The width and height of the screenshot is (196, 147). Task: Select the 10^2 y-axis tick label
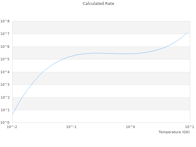coord(5,98)
